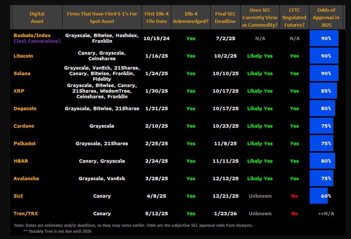The image size is (351, 239).
Task: Click the 'Grayscale, Bitwise, 21Shares' firms cell
Action: [x=102, y=108]
